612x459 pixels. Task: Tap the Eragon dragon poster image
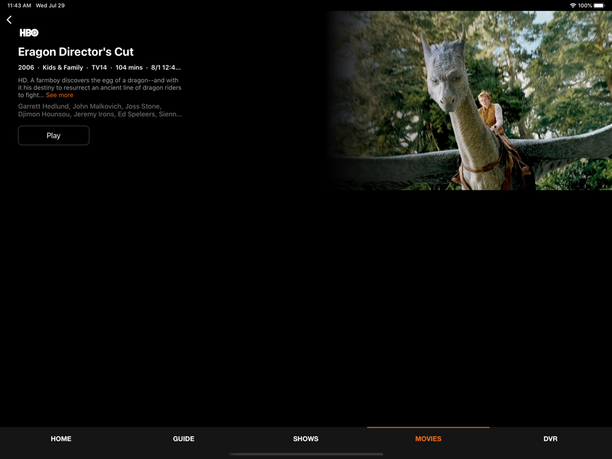click(469, 101)
